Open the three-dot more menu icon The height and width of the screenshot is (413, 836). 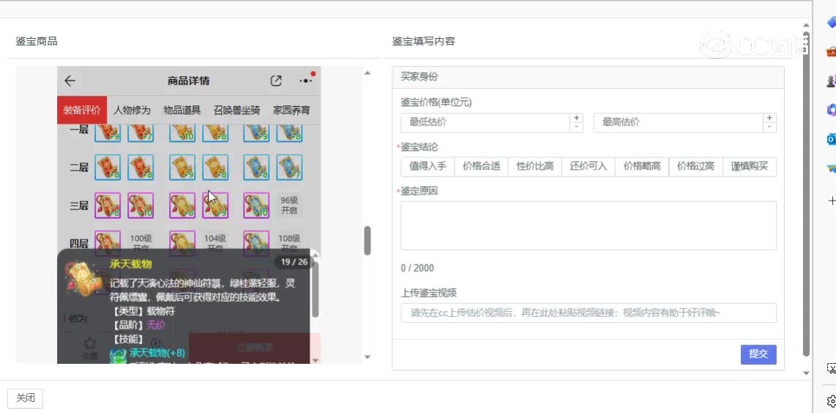tap(306, 81)
